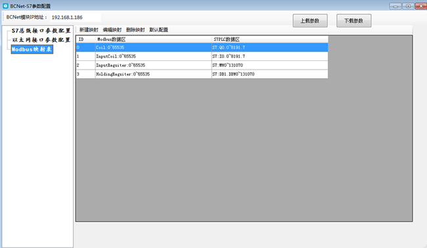Screen dimensions: 427x248
Task: Click the S7:I0.0~8191.7 cell
Action: (x=270, y=56)
